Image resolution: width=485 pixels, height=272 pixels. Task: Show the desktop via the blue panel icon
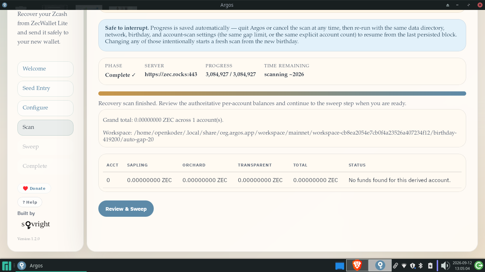click(x=340, y=266)
